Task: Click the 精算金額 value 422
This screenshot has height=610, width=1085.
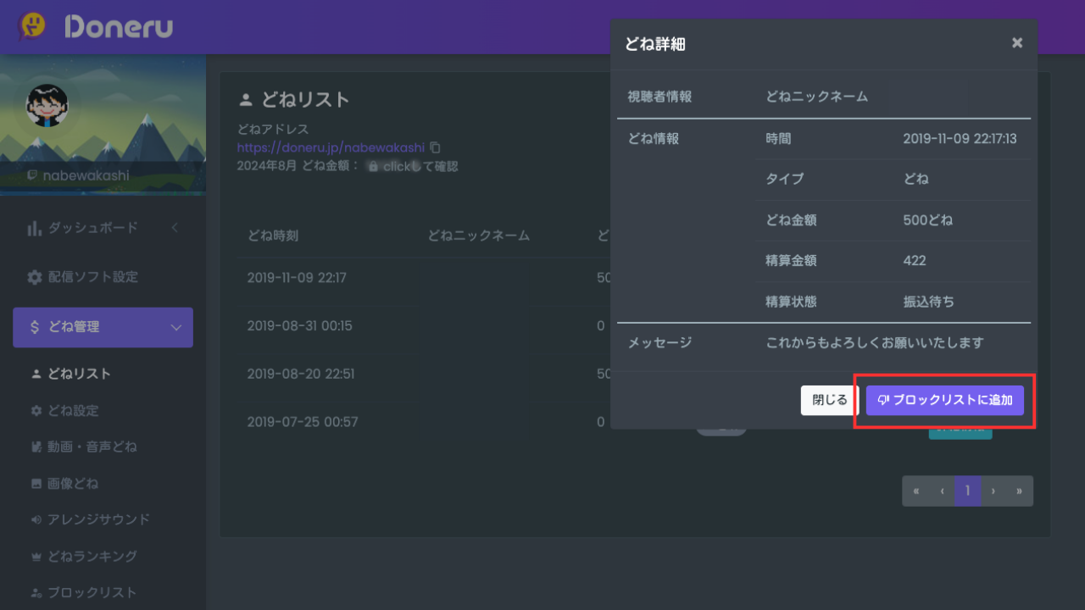Action: pos(915,261)
